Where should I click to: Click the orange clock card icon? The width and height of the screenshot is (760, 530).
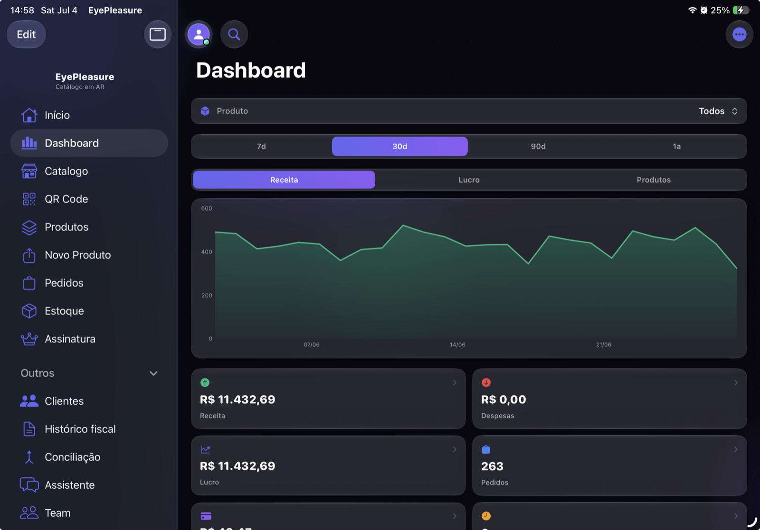486,516
